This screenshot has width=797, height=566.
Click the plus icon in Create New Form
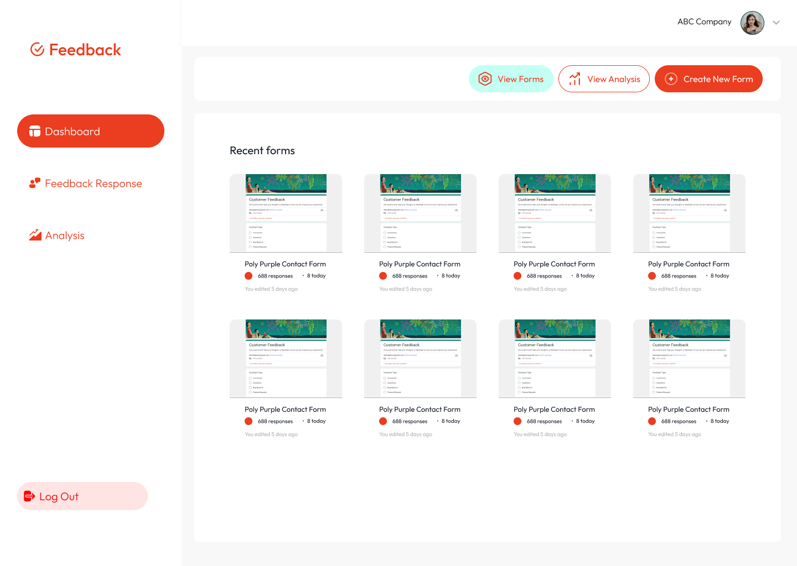click(671, 79)
